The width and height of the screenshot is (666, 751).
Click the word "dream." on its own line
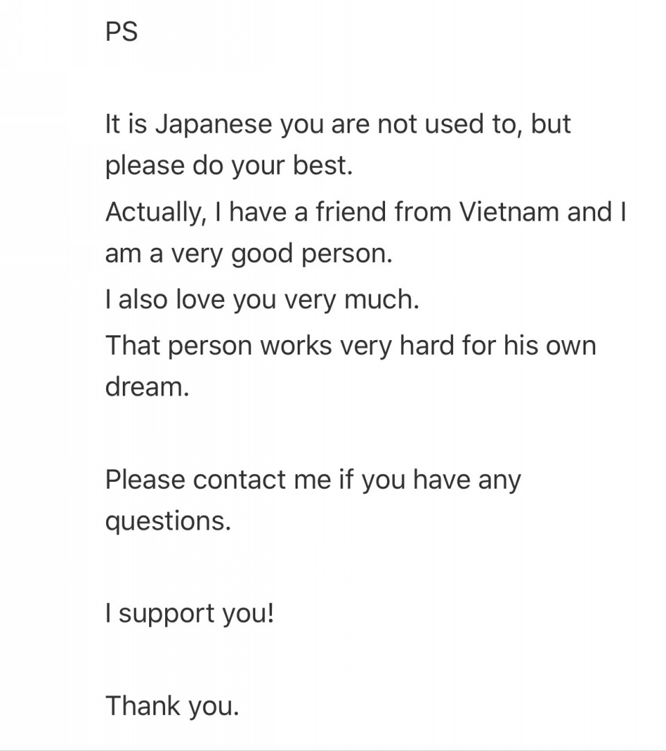point(148,386)
